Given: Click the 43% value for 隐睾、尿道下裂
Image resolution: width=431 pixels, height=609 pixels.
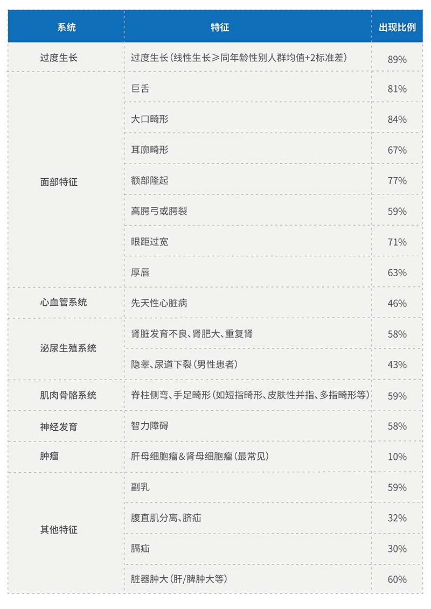Looking at the screenshot, I should pyautogui.click(x=397, y=365).
